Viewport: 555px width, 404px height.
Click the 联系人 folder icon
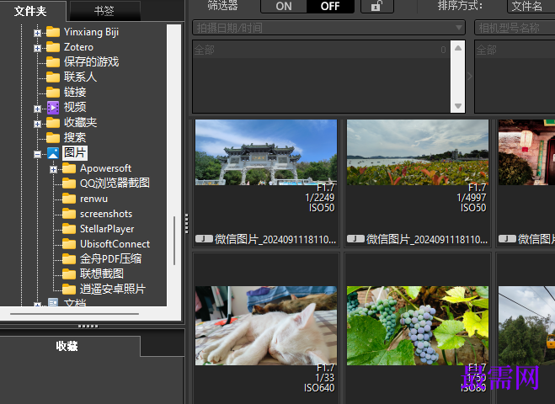tap(53, 77)
